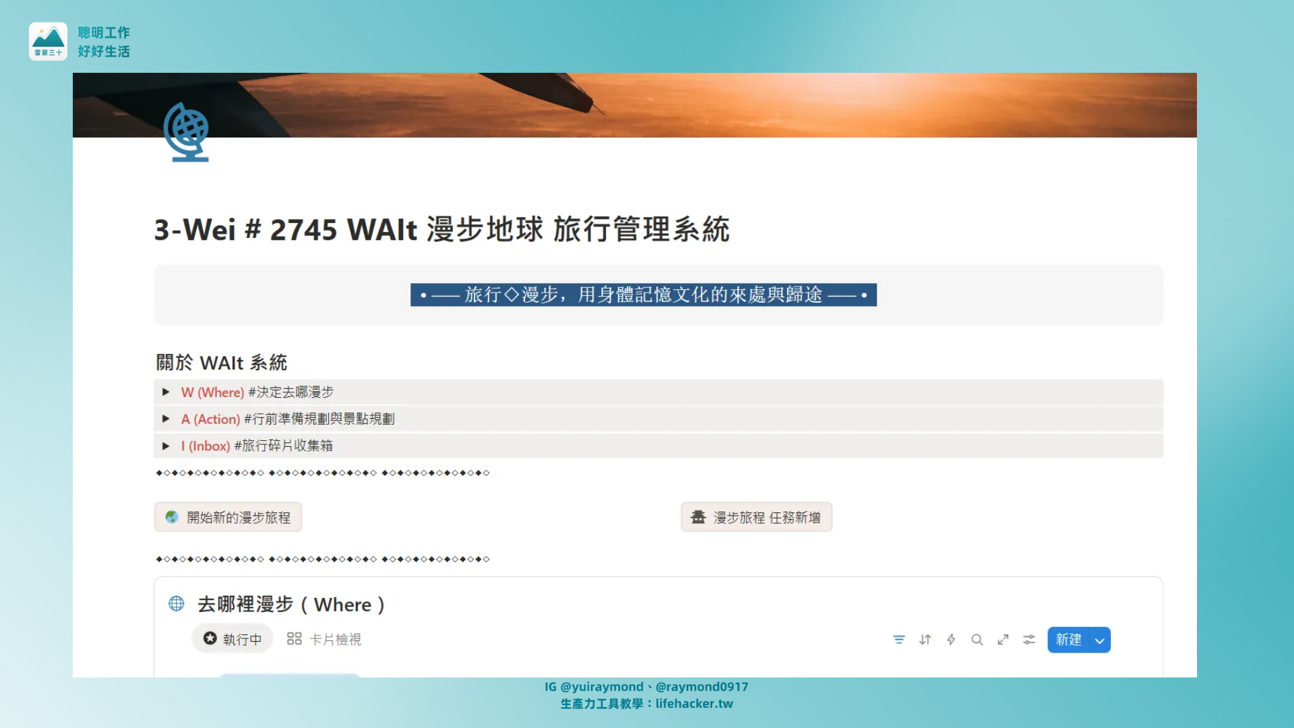Click the logo icon at top left

coord(48,41)
